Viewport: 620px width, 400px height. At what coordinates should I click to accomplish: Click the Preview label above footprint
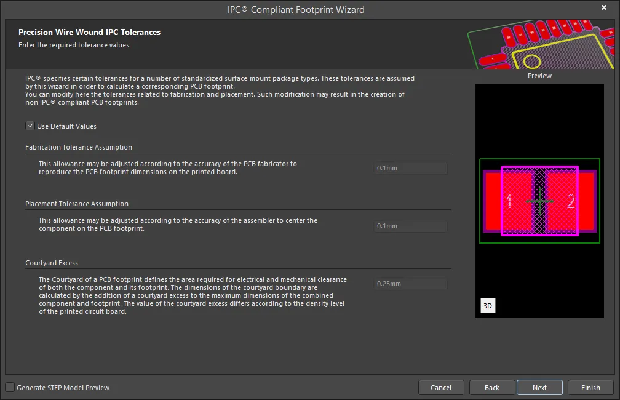[539, 76]
